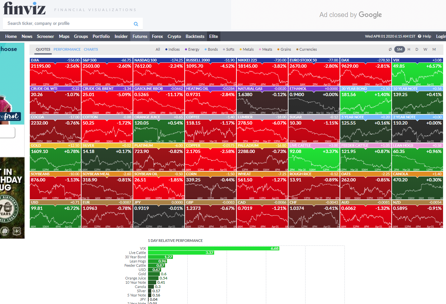Open the LIVE CATTLE tile

click(314, 157)
